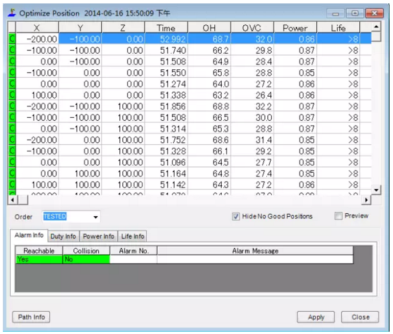393x334 pixels.
Task: Click the Path Info button
Action: click(x=31, y=317)
